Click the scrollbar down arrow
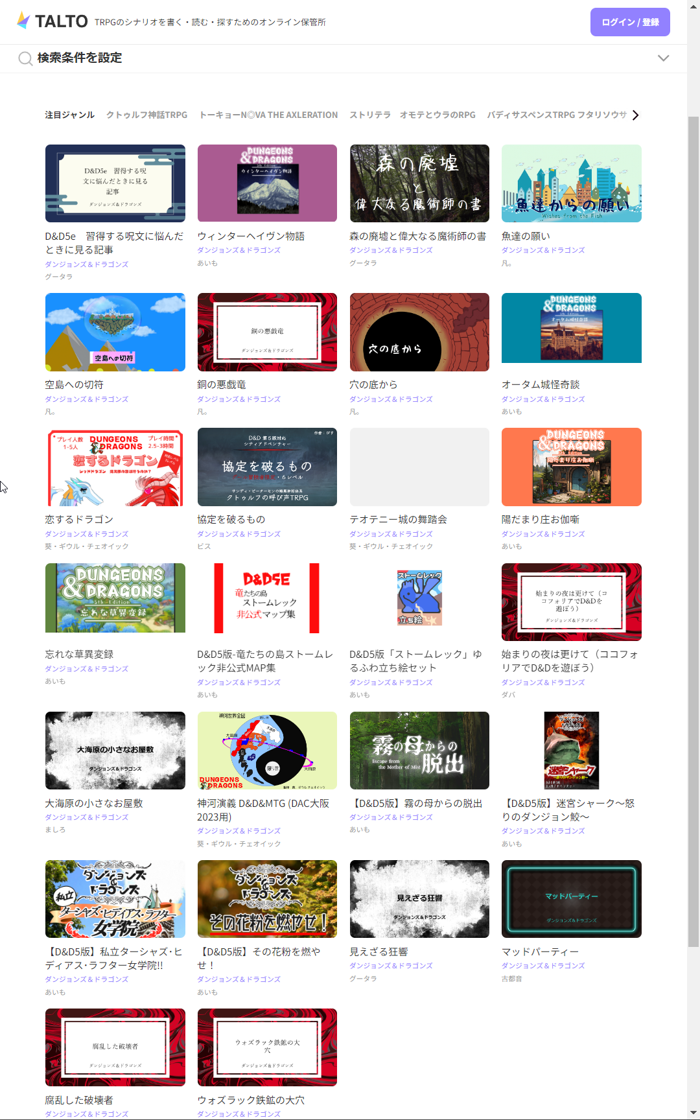The image size is (700, 1120). pos(694,1113)
